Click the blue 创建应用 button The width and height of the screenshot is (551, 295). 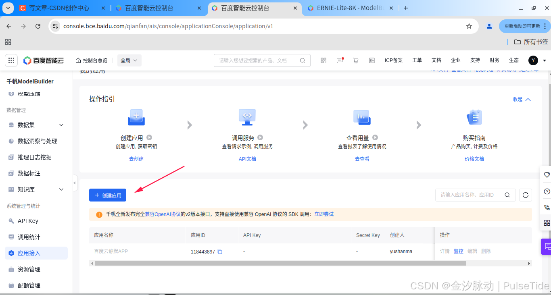click(108, 195)
